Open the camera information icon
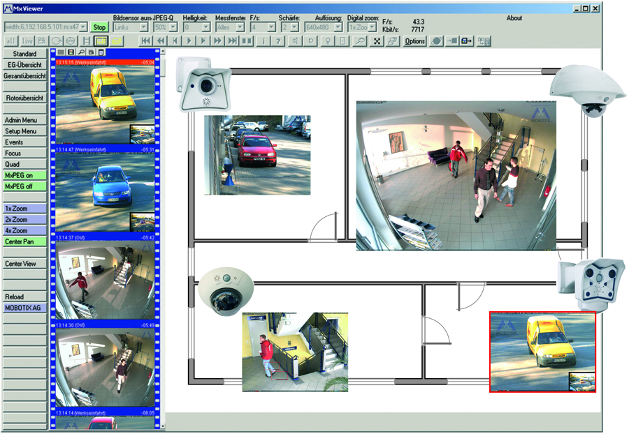 [265, 40]
